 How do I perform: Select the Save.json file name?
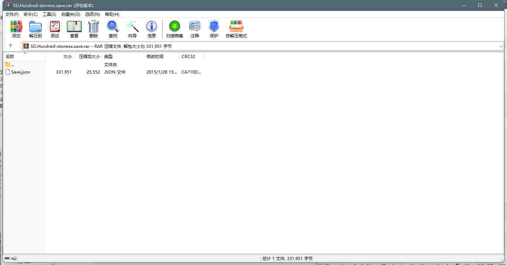pos(21,72)
